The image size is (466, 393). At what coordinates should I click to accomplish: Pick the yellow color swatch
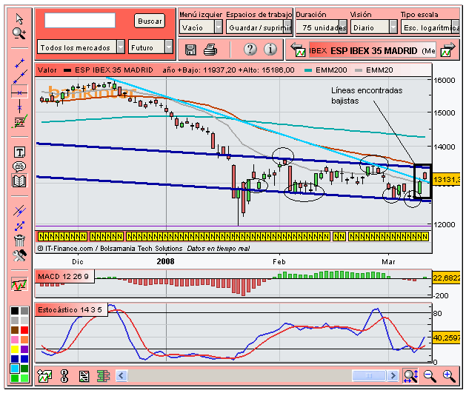(15, 349)
